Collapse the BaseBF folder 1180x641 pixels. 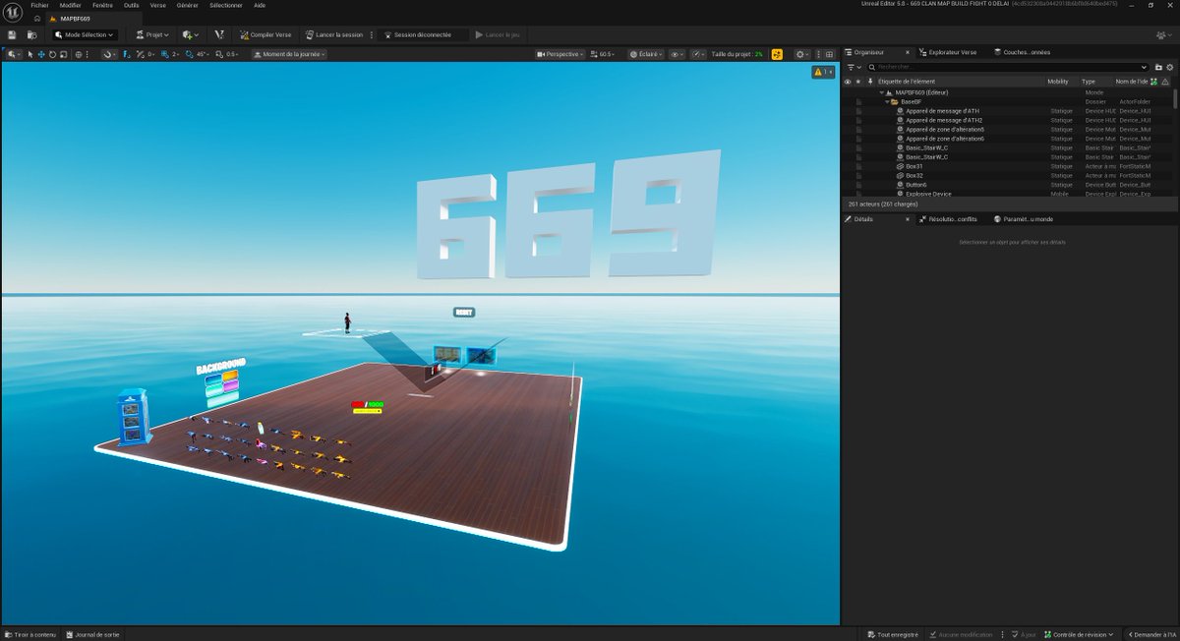(x=886, y=101)
